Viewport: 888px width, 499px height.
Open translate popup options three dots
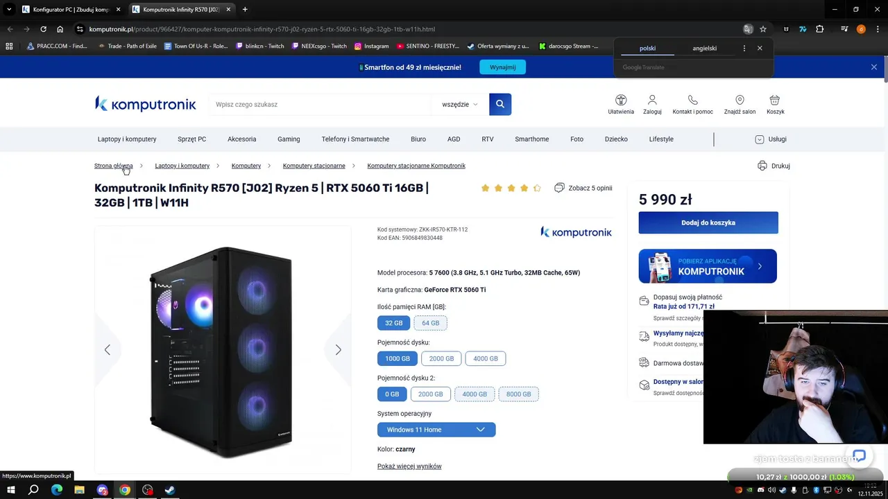[x=744, y=49]
